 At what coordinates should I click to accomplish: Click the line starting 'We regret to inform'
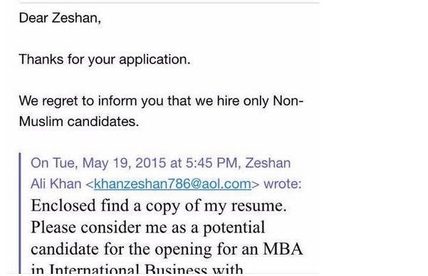point(161,101)
